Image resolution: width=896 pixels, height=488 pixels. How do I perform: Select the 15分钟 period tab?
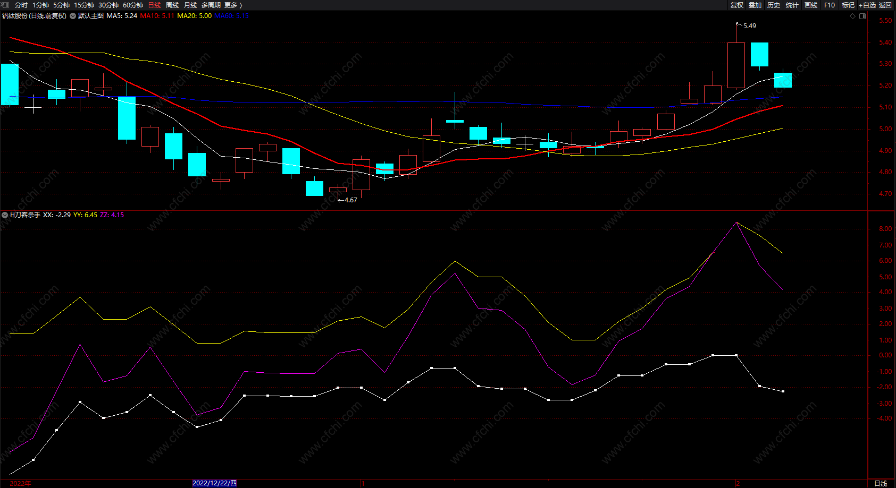point(84,5)
